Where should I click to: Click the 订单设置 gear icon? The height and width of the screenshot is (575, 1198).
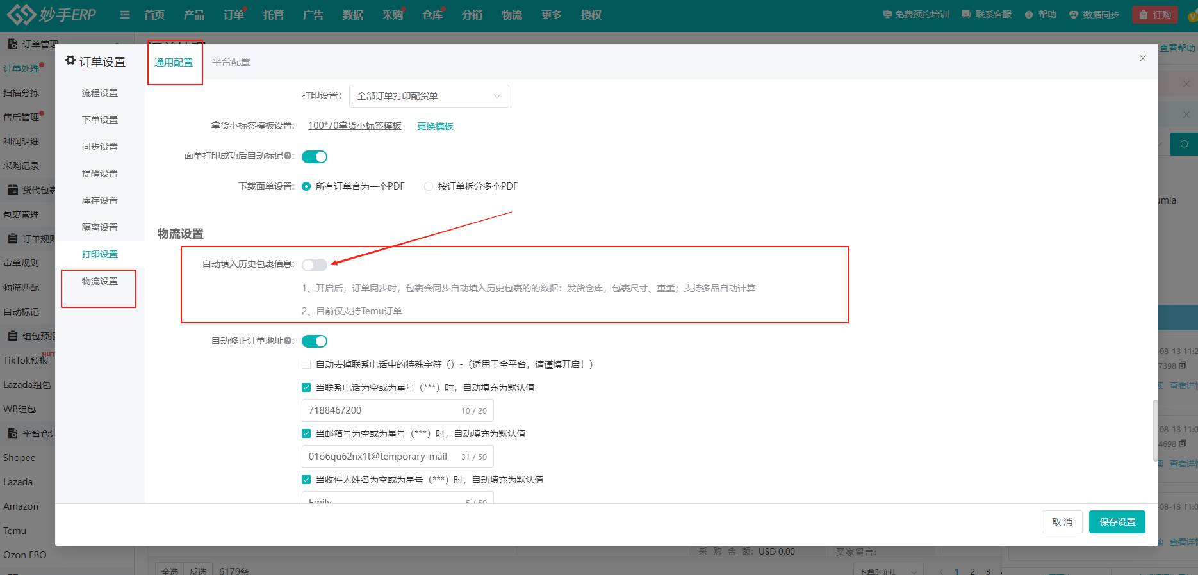tap(70, 60)
